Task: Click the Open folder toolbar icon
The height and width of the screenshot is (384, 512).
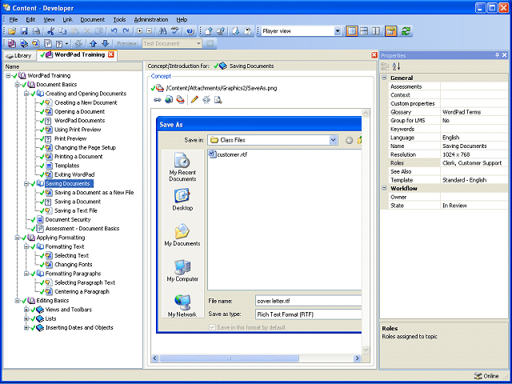Action: point(12,31)
